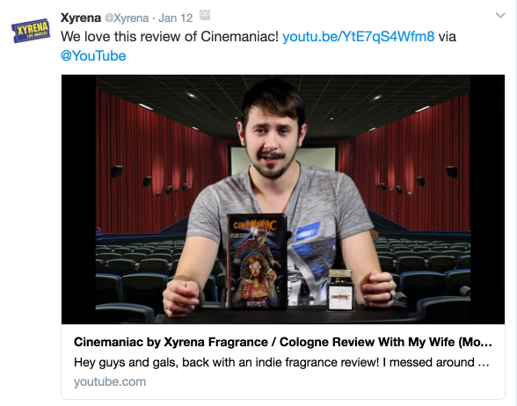Screen dimensions: 517x406
Task: Click the reviewer's face in video thumbnail
Action: 272,139
